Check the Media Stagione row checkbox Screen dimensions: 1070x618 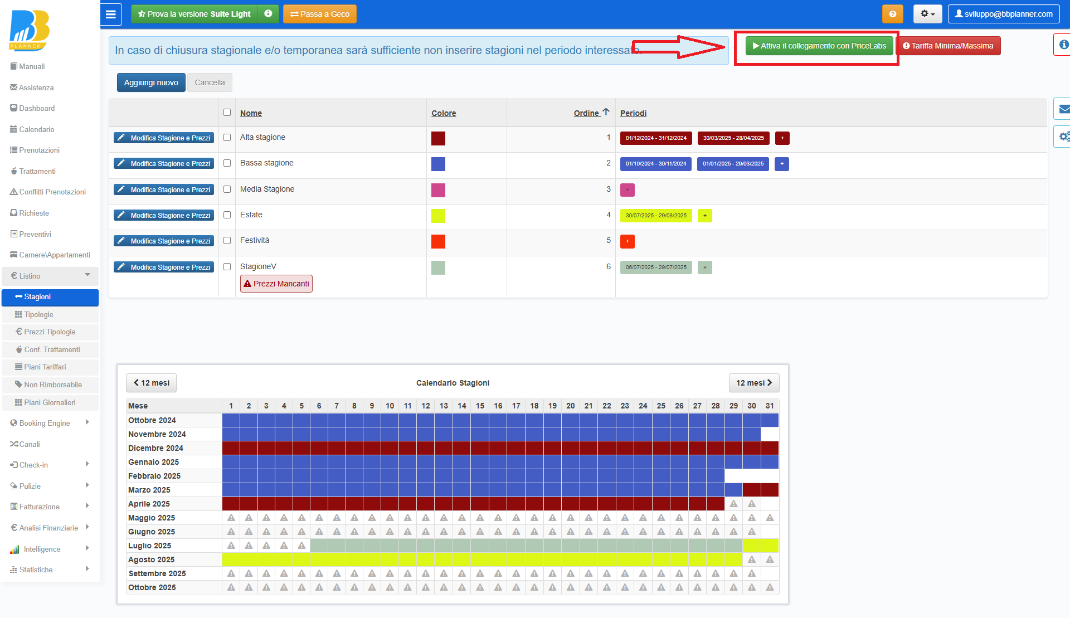tap(227, 189)
